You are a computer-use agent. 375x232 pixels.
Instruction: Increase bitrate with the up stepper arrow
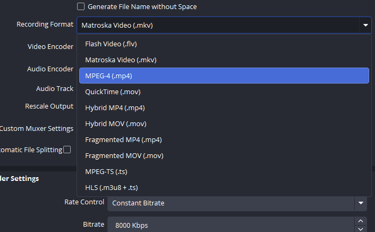361,221
